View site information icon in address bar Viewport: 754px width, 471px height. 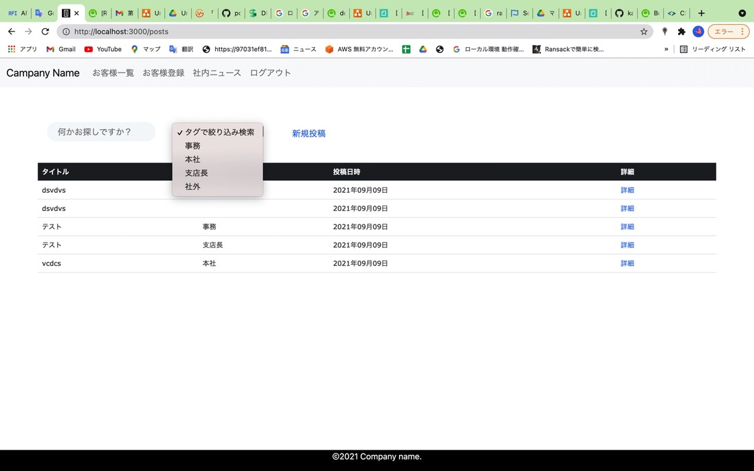(66, 32)
